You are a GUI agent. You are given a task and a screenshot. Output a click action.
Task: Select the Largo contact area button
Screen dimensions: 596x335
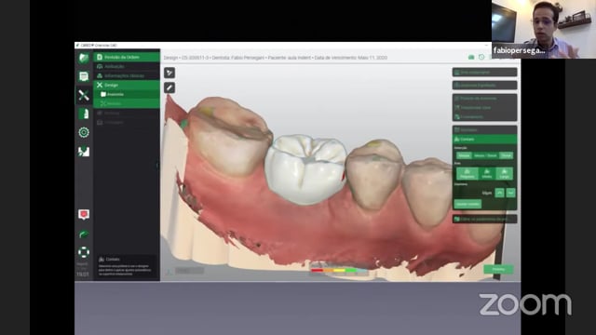point(505,174)
